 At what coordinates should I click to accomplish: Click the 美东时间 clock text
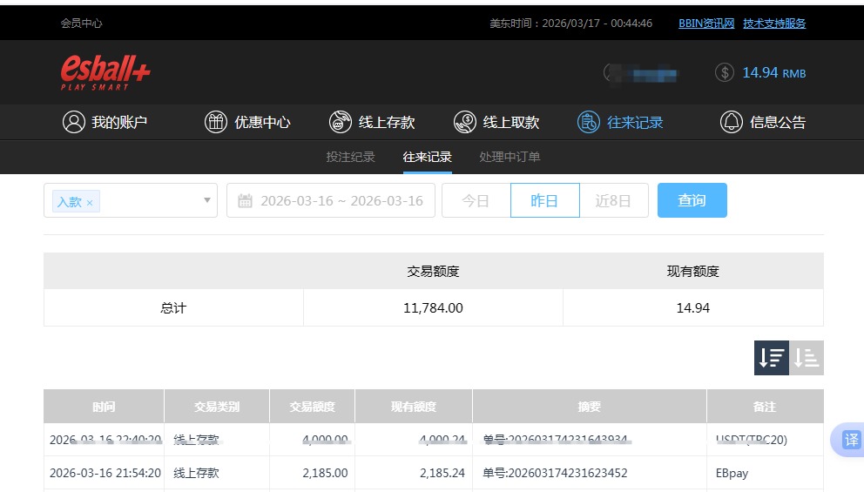[x=570, y=24]
